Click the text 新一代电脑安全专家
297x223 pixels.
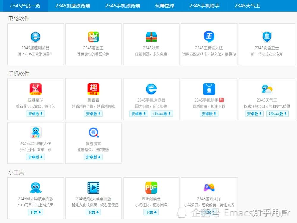pos(267,54)
